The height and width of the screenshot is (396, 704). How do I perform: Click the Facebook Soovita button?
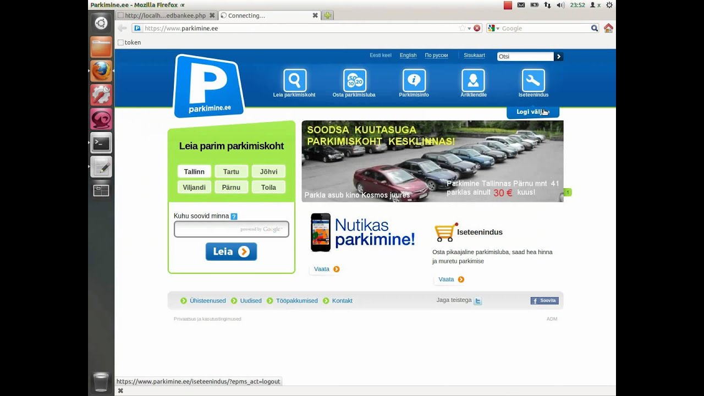coord(544,301)
